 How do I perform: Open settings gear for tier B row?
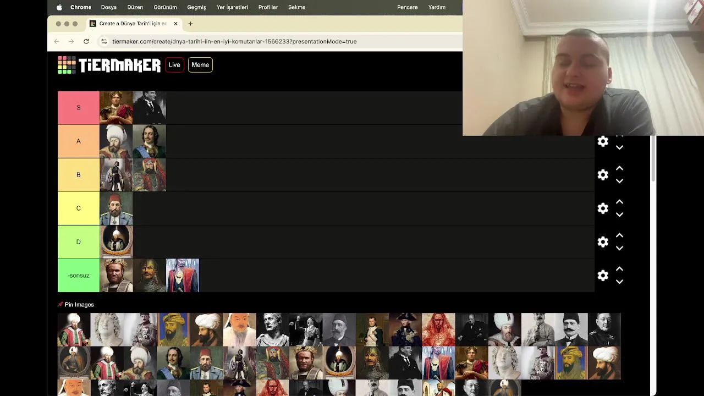603,175
